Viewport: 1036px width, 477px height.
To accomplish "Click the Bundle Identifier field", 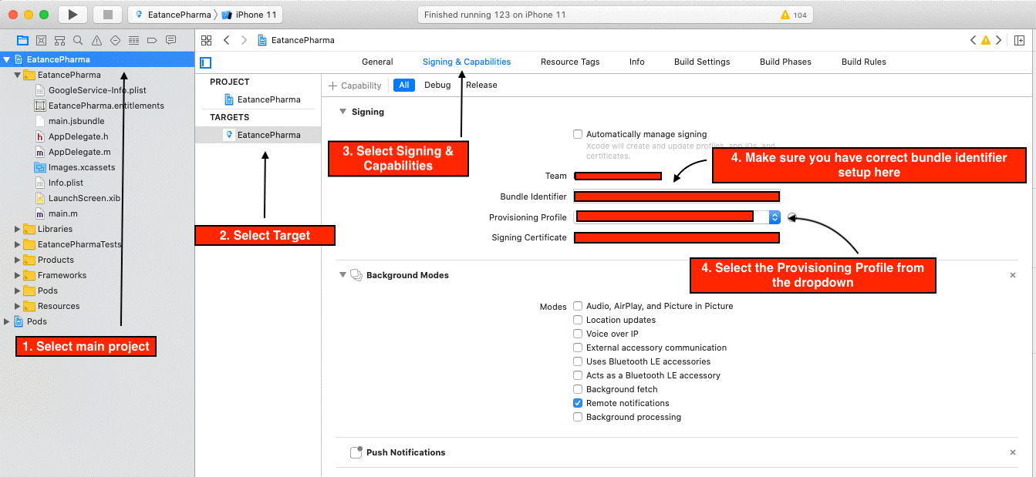I will 676,197.
